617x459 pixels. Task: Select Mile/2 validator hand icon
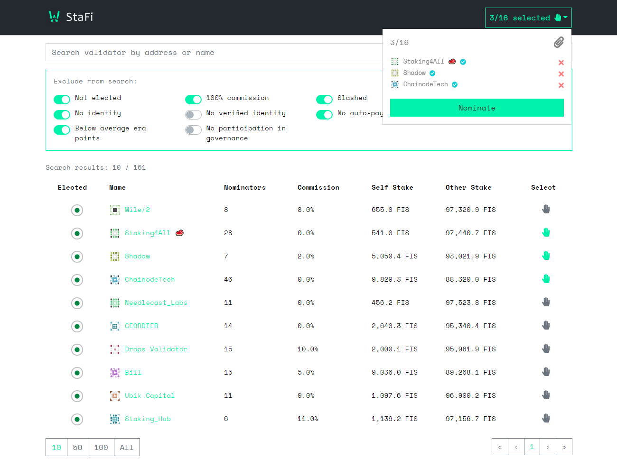[x=546, y=209]
